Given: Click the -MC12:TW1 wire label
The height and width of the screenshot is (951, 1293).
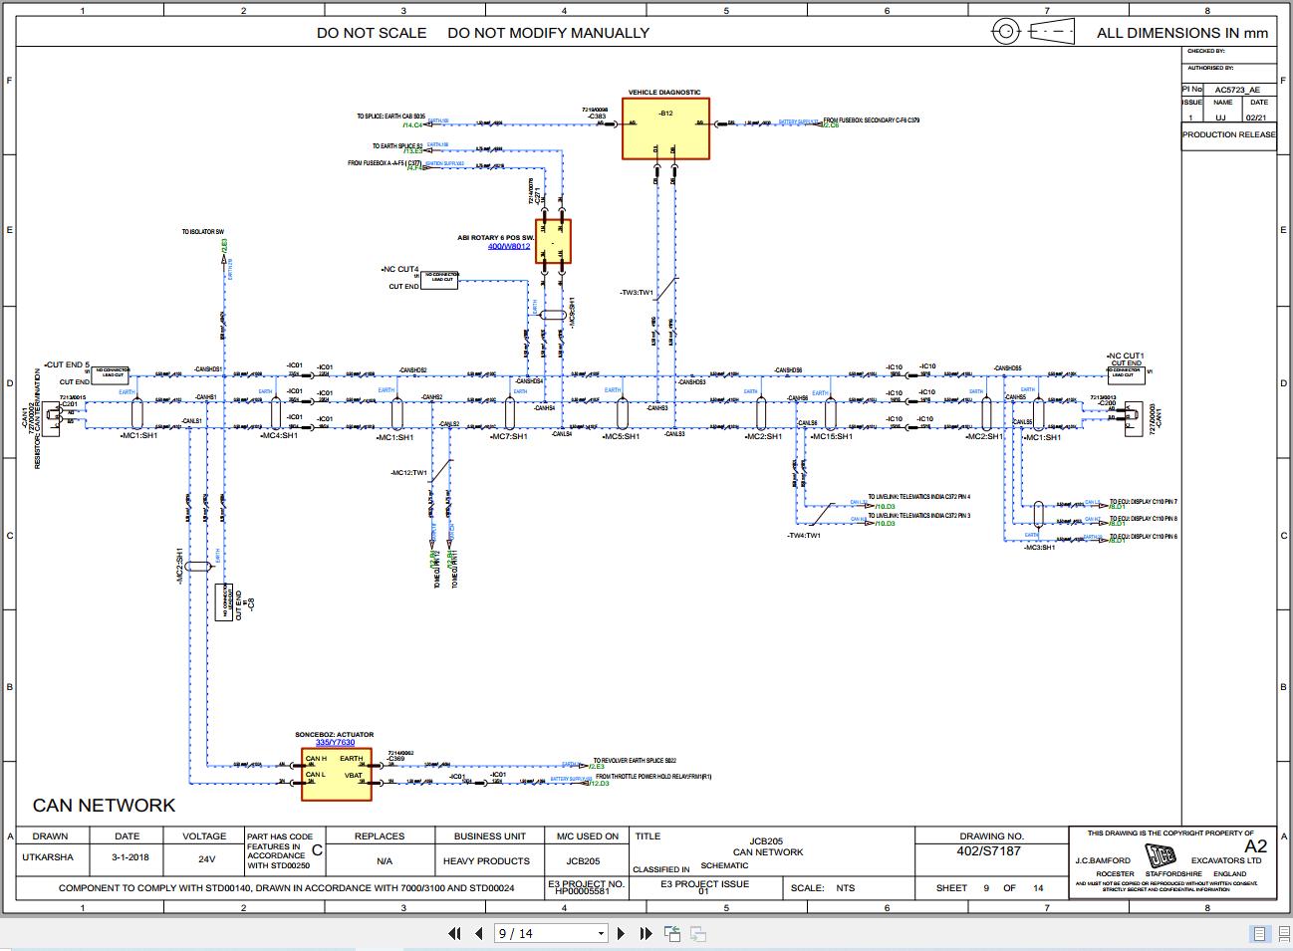Looking at the screenshot, I should coord(408,473).
